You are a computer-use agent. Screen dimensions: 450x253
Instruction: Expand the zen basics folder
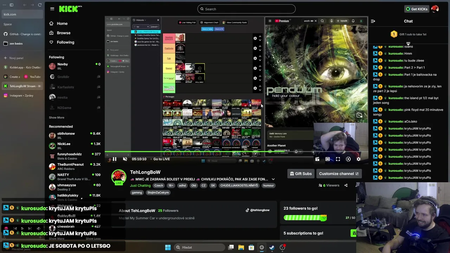(x=22, y=44)
